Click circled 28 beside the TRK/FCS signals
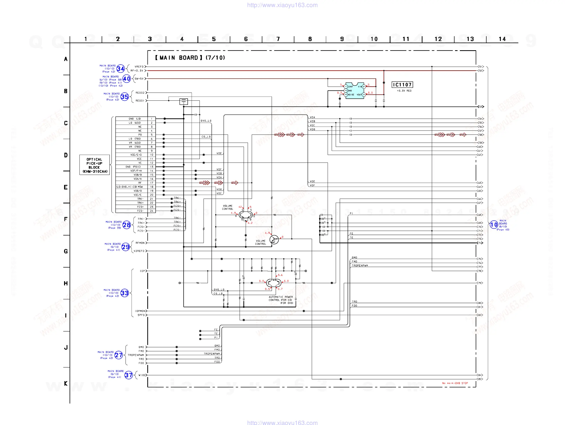 click(126, 225)
